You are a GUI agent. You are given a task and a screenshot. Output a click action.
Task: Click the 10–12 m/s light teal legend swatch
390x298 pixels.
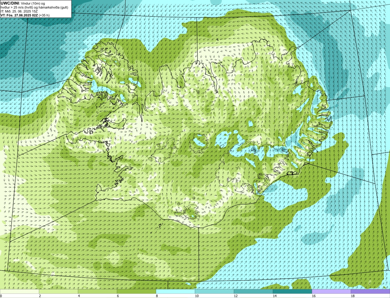214,292
